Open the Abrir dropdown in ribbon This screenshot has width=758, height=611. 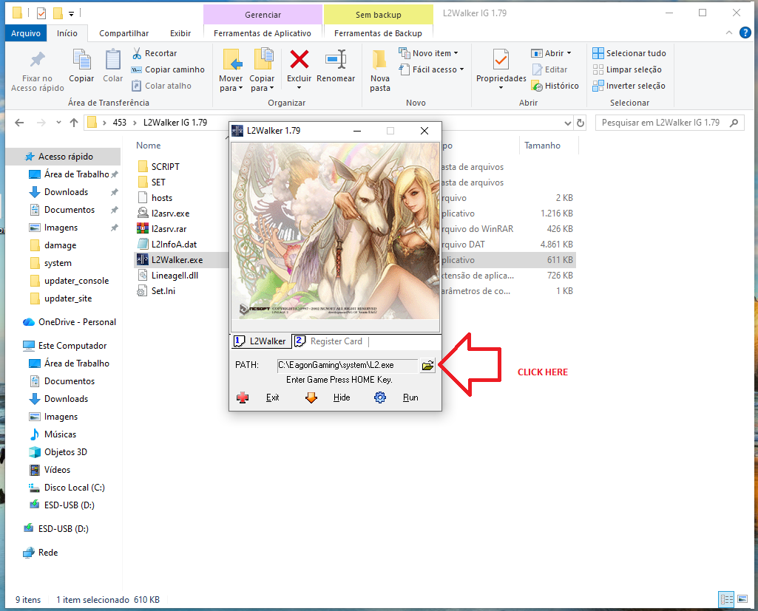coord(551,53)
